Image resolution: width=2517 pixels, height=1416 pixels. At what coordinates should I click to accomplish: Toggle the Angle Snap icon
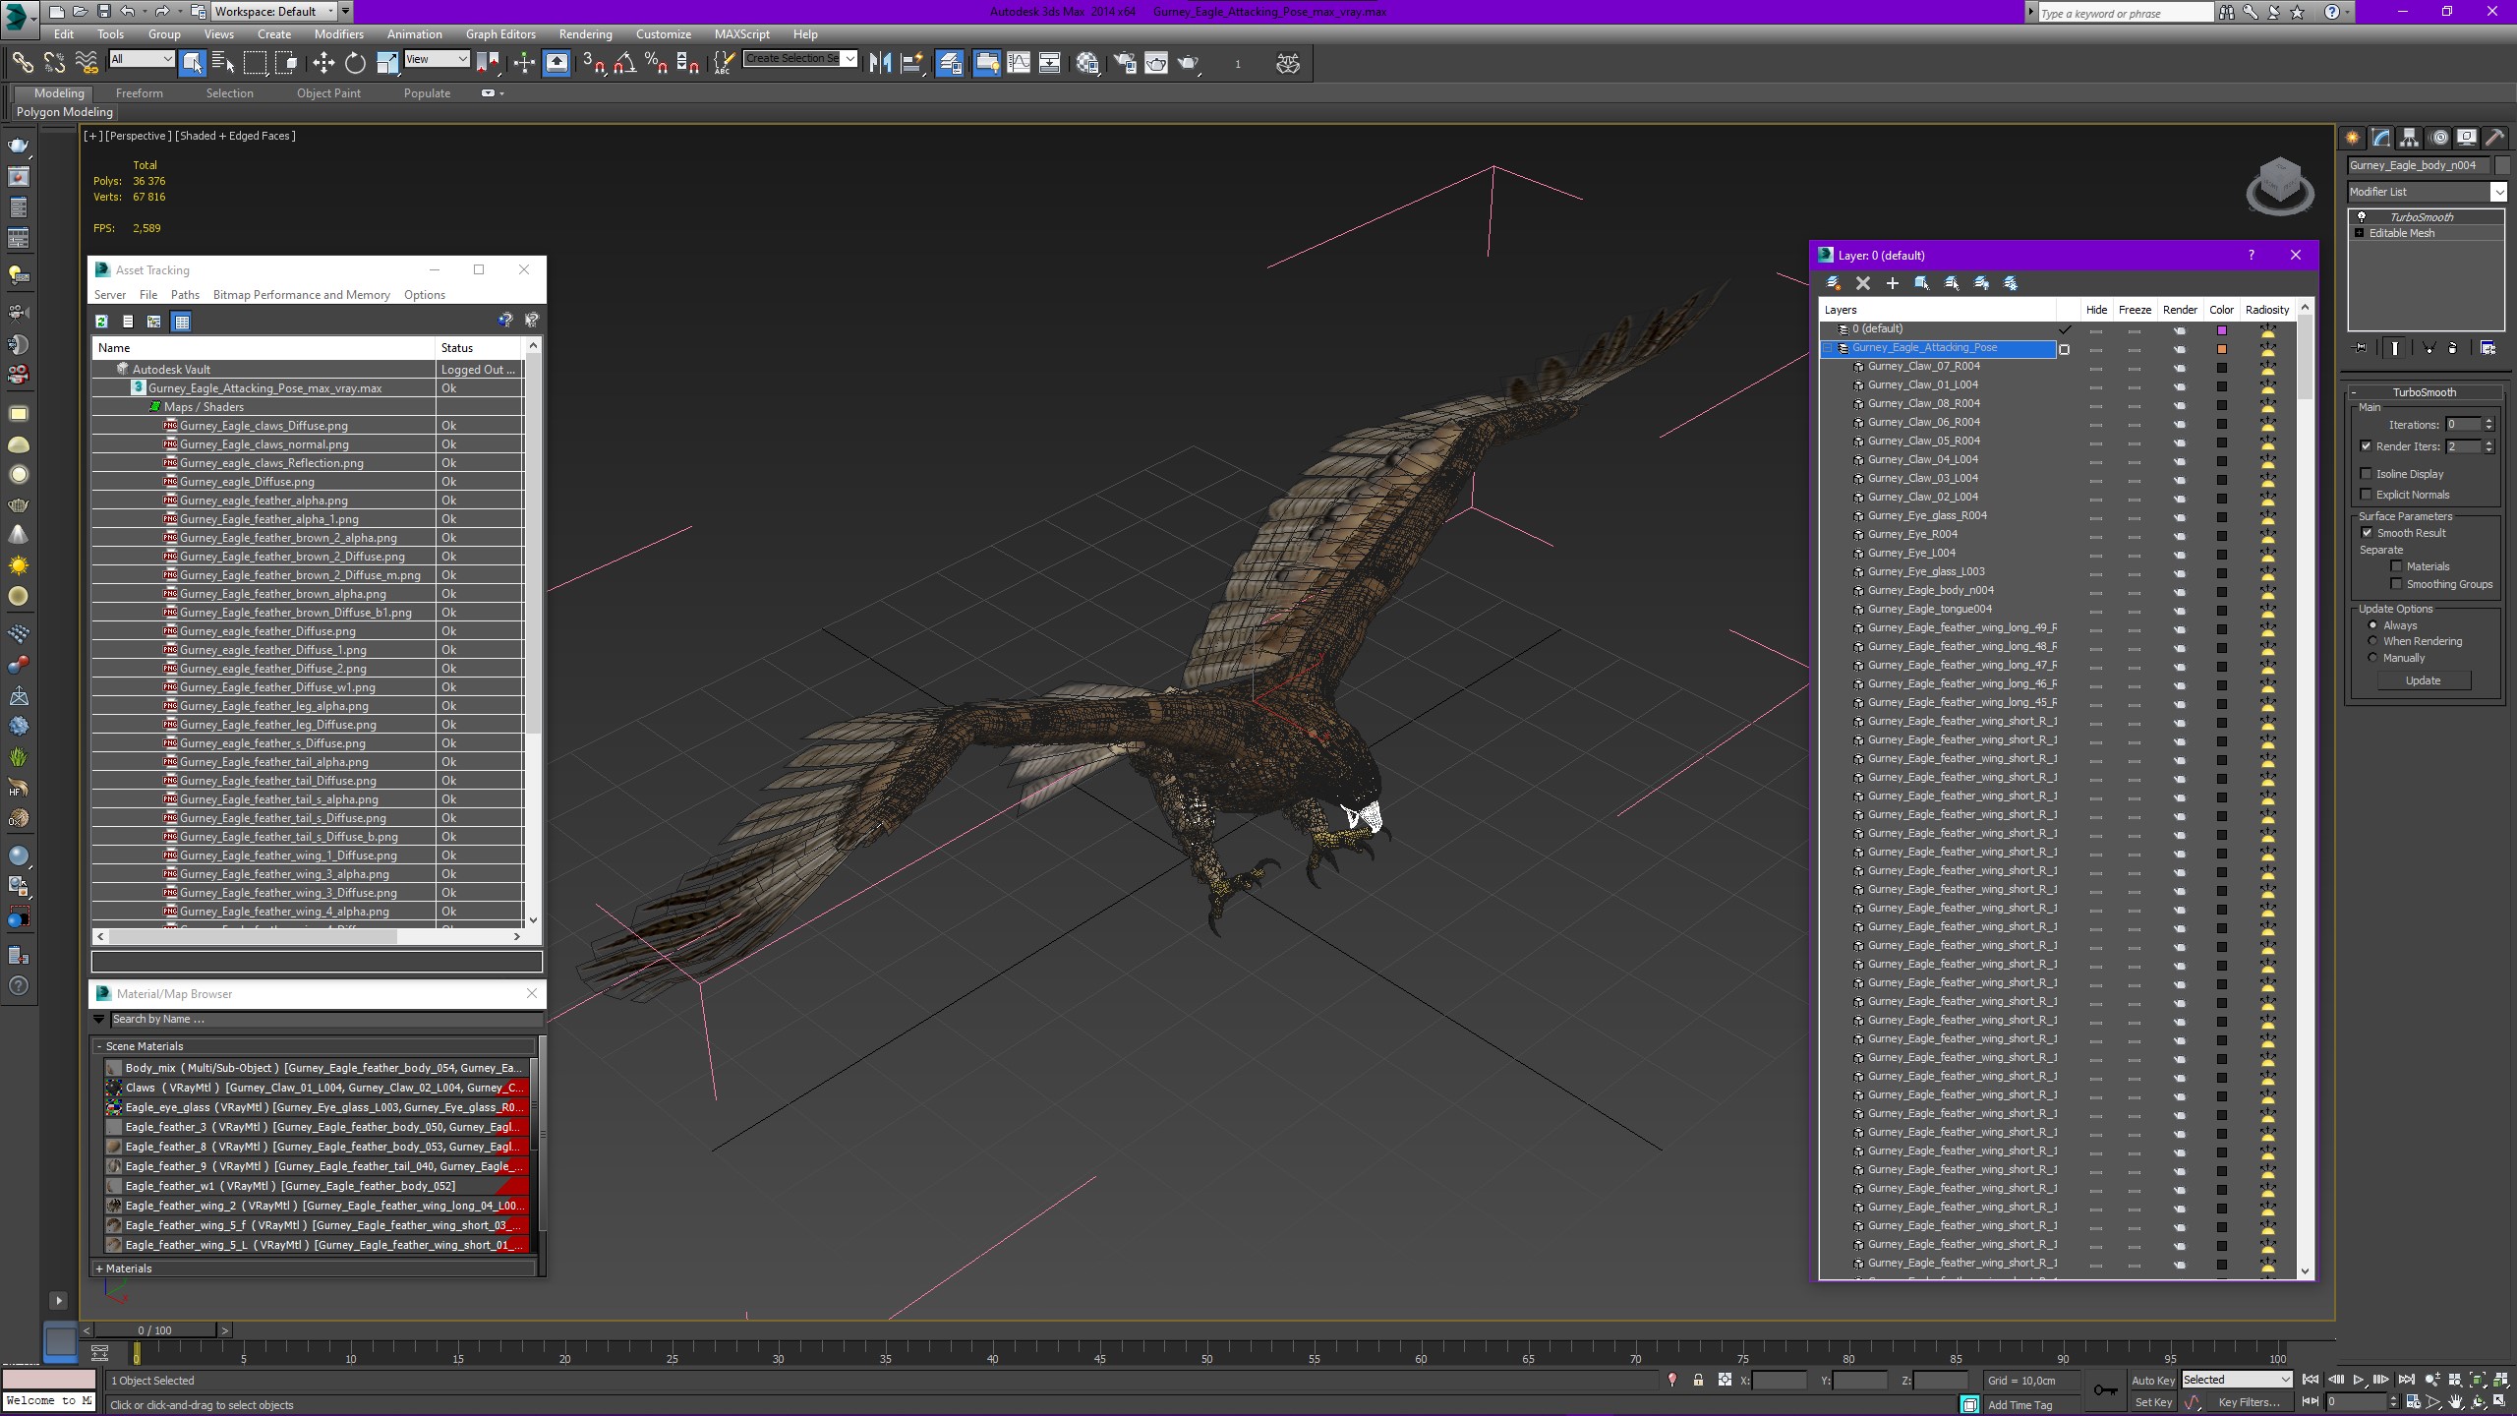pos(624,64)
